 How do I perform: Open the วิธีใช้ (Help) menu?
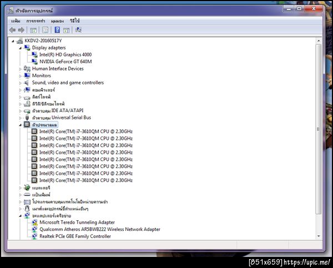point(75,21)
